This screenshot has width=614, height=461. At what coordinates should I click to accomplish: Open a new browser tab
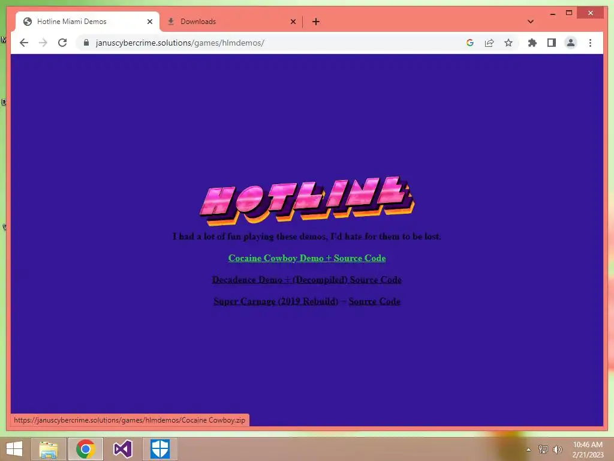pyautogui.click(x=316, y=22)
